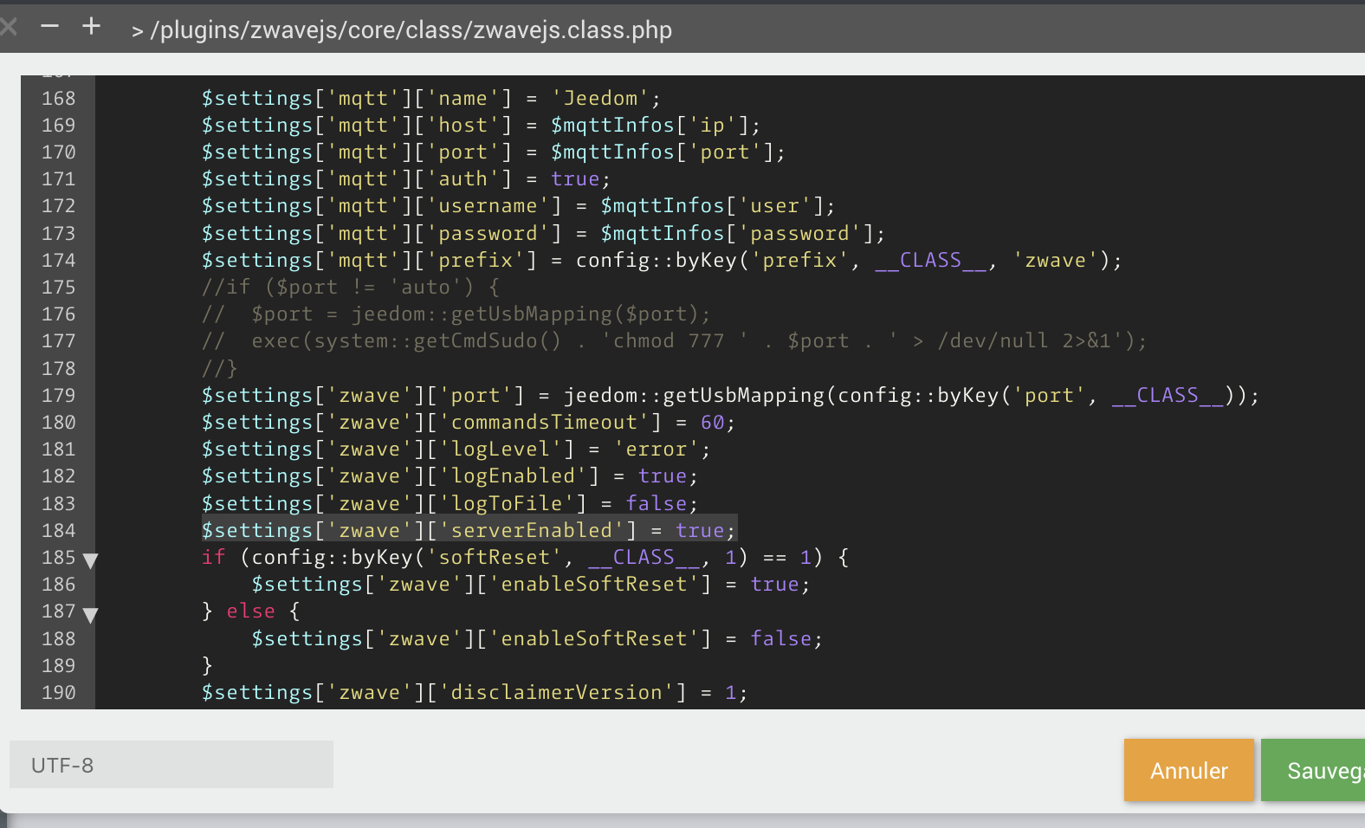This screenshot has width=1365, height=828.
Task: Click the value 60 for commandsTimeout
Action: pos(712,423)
